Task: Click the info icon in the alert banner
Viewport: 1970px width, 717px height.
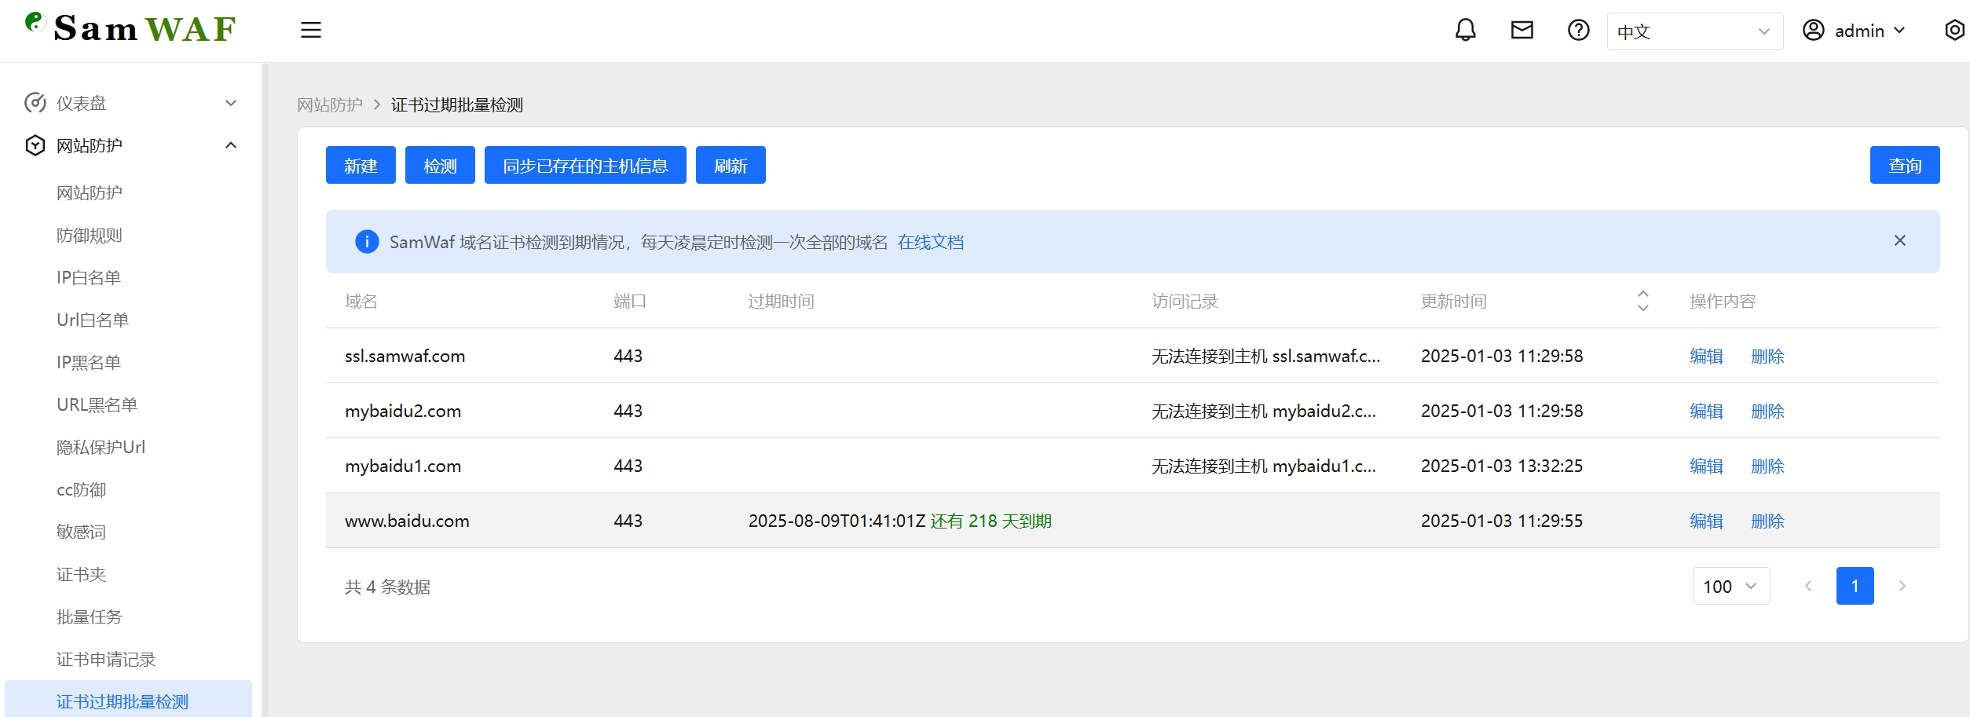Action: point(367,241)
